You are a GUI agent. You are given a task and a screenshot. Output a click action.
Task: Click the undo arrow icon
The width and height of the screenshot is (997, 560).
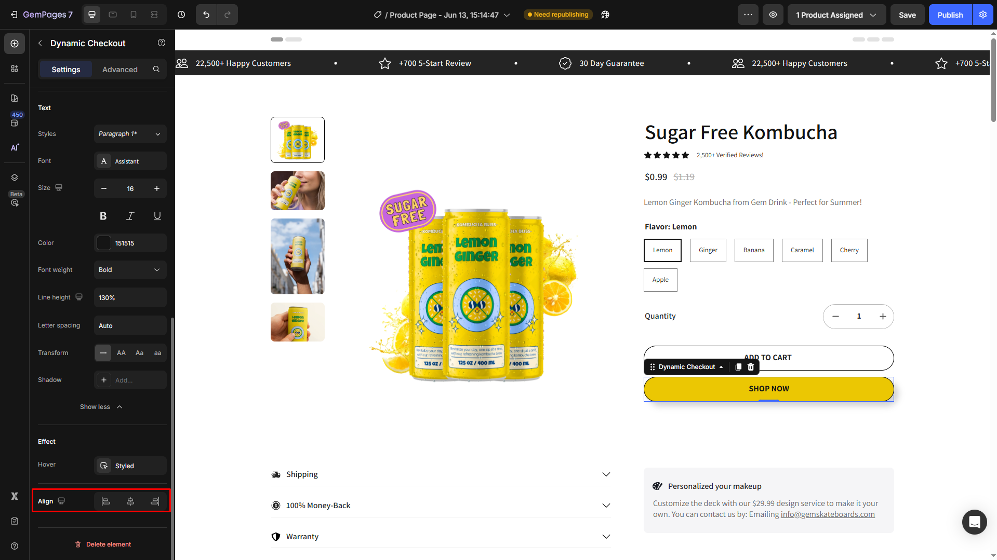[206, 15]
